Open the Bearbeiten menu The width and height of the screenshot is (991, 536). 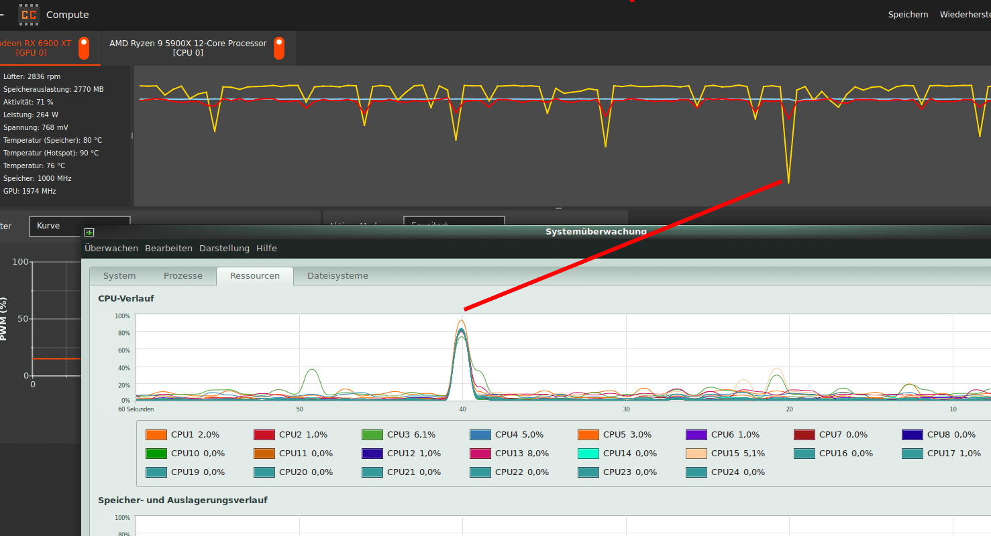coord(168,249)
